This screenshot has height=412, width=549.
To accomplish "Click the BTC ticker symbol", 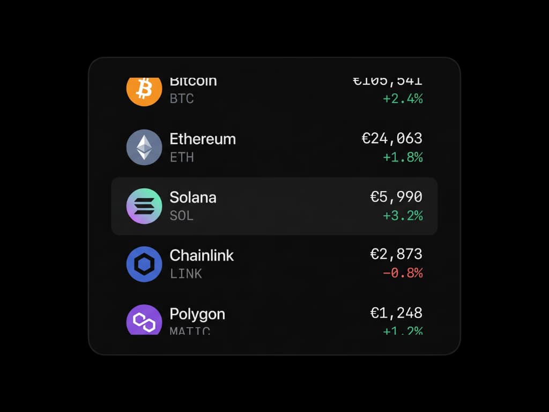I will [182, 99].
